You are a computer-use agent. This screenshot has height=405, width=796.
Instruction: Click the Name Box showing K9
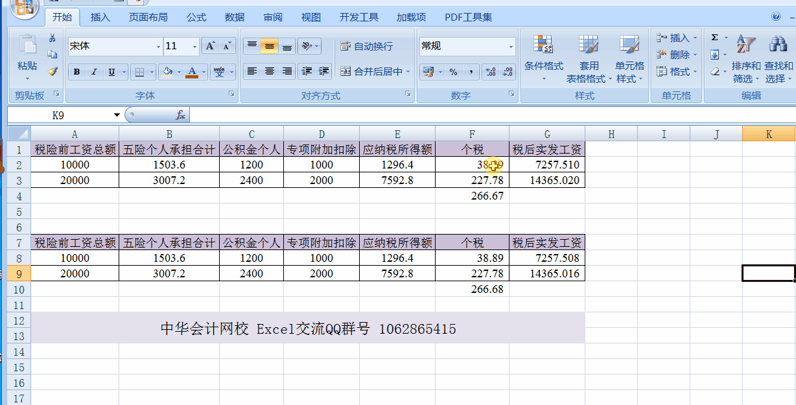pos(58,115)
